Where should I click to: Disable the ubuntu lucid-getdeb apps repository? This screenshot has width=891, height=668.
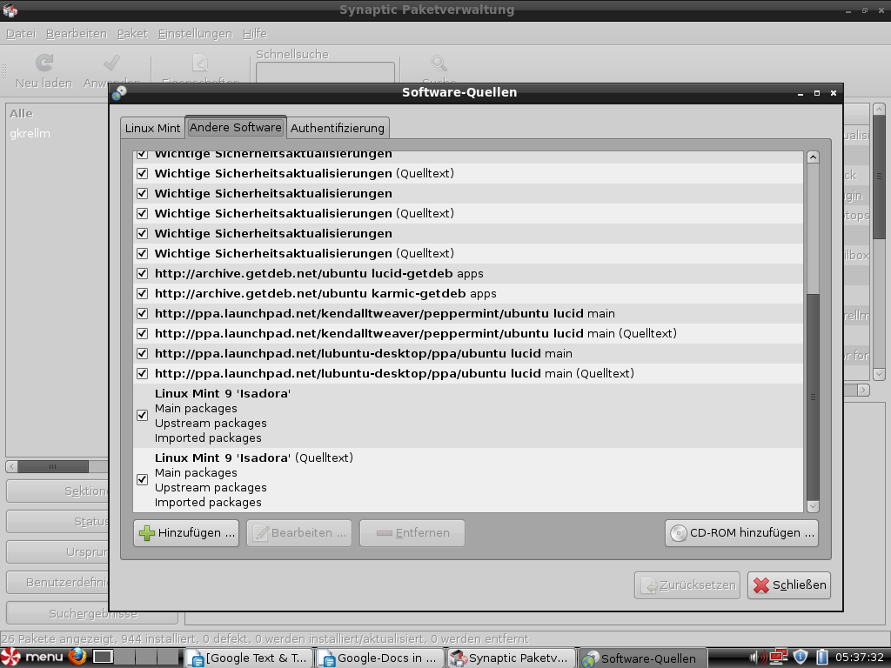click(142, 273)
